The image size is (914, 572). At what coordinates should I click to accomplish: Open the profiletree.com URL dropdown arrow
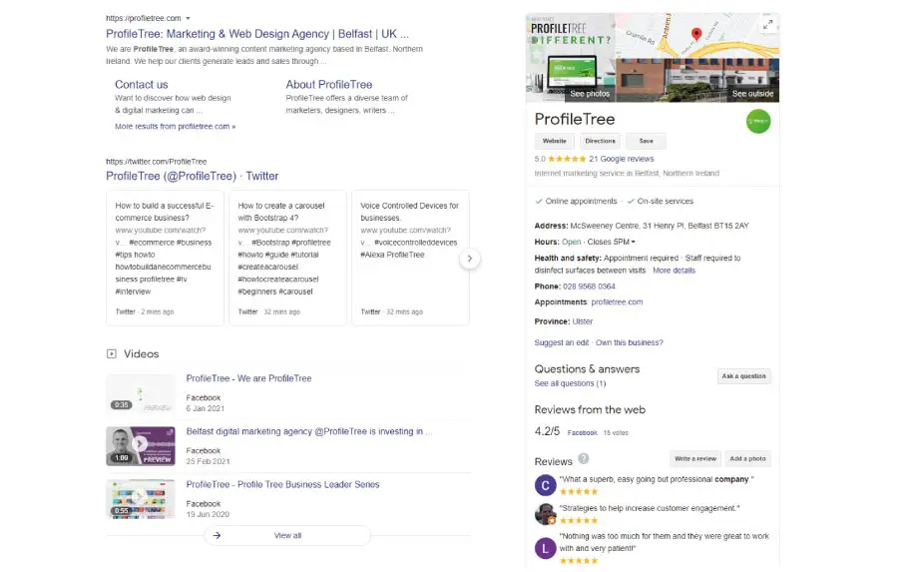(188, 18)
